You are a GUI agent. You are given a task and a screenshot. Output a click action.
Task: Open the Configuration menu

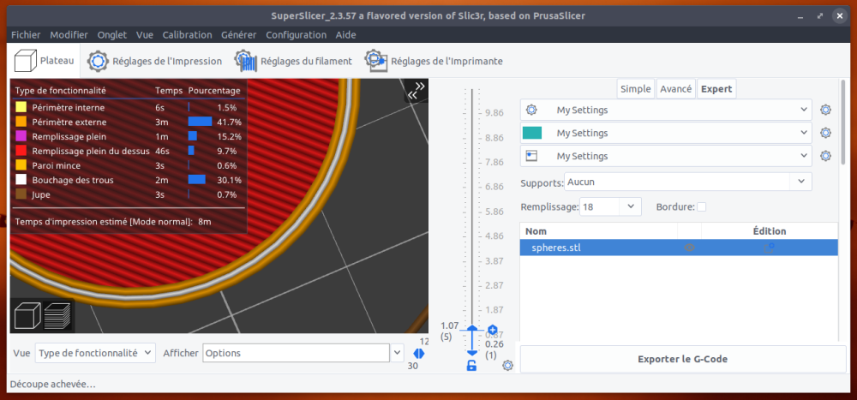[297, 35]
